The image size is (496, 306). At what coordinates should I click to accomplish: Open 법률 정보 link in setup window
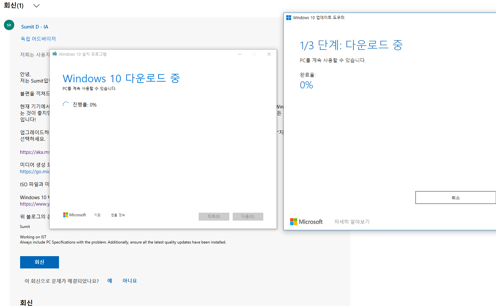coord(118,215)
